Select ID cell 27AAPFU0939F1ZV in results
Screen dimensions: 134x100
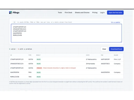coord(17,59)
